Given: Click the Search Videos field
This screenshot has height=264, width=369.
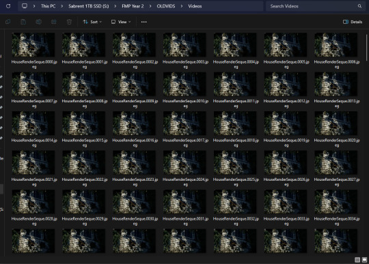Looking at the screenshot, I should click(314, 6).
